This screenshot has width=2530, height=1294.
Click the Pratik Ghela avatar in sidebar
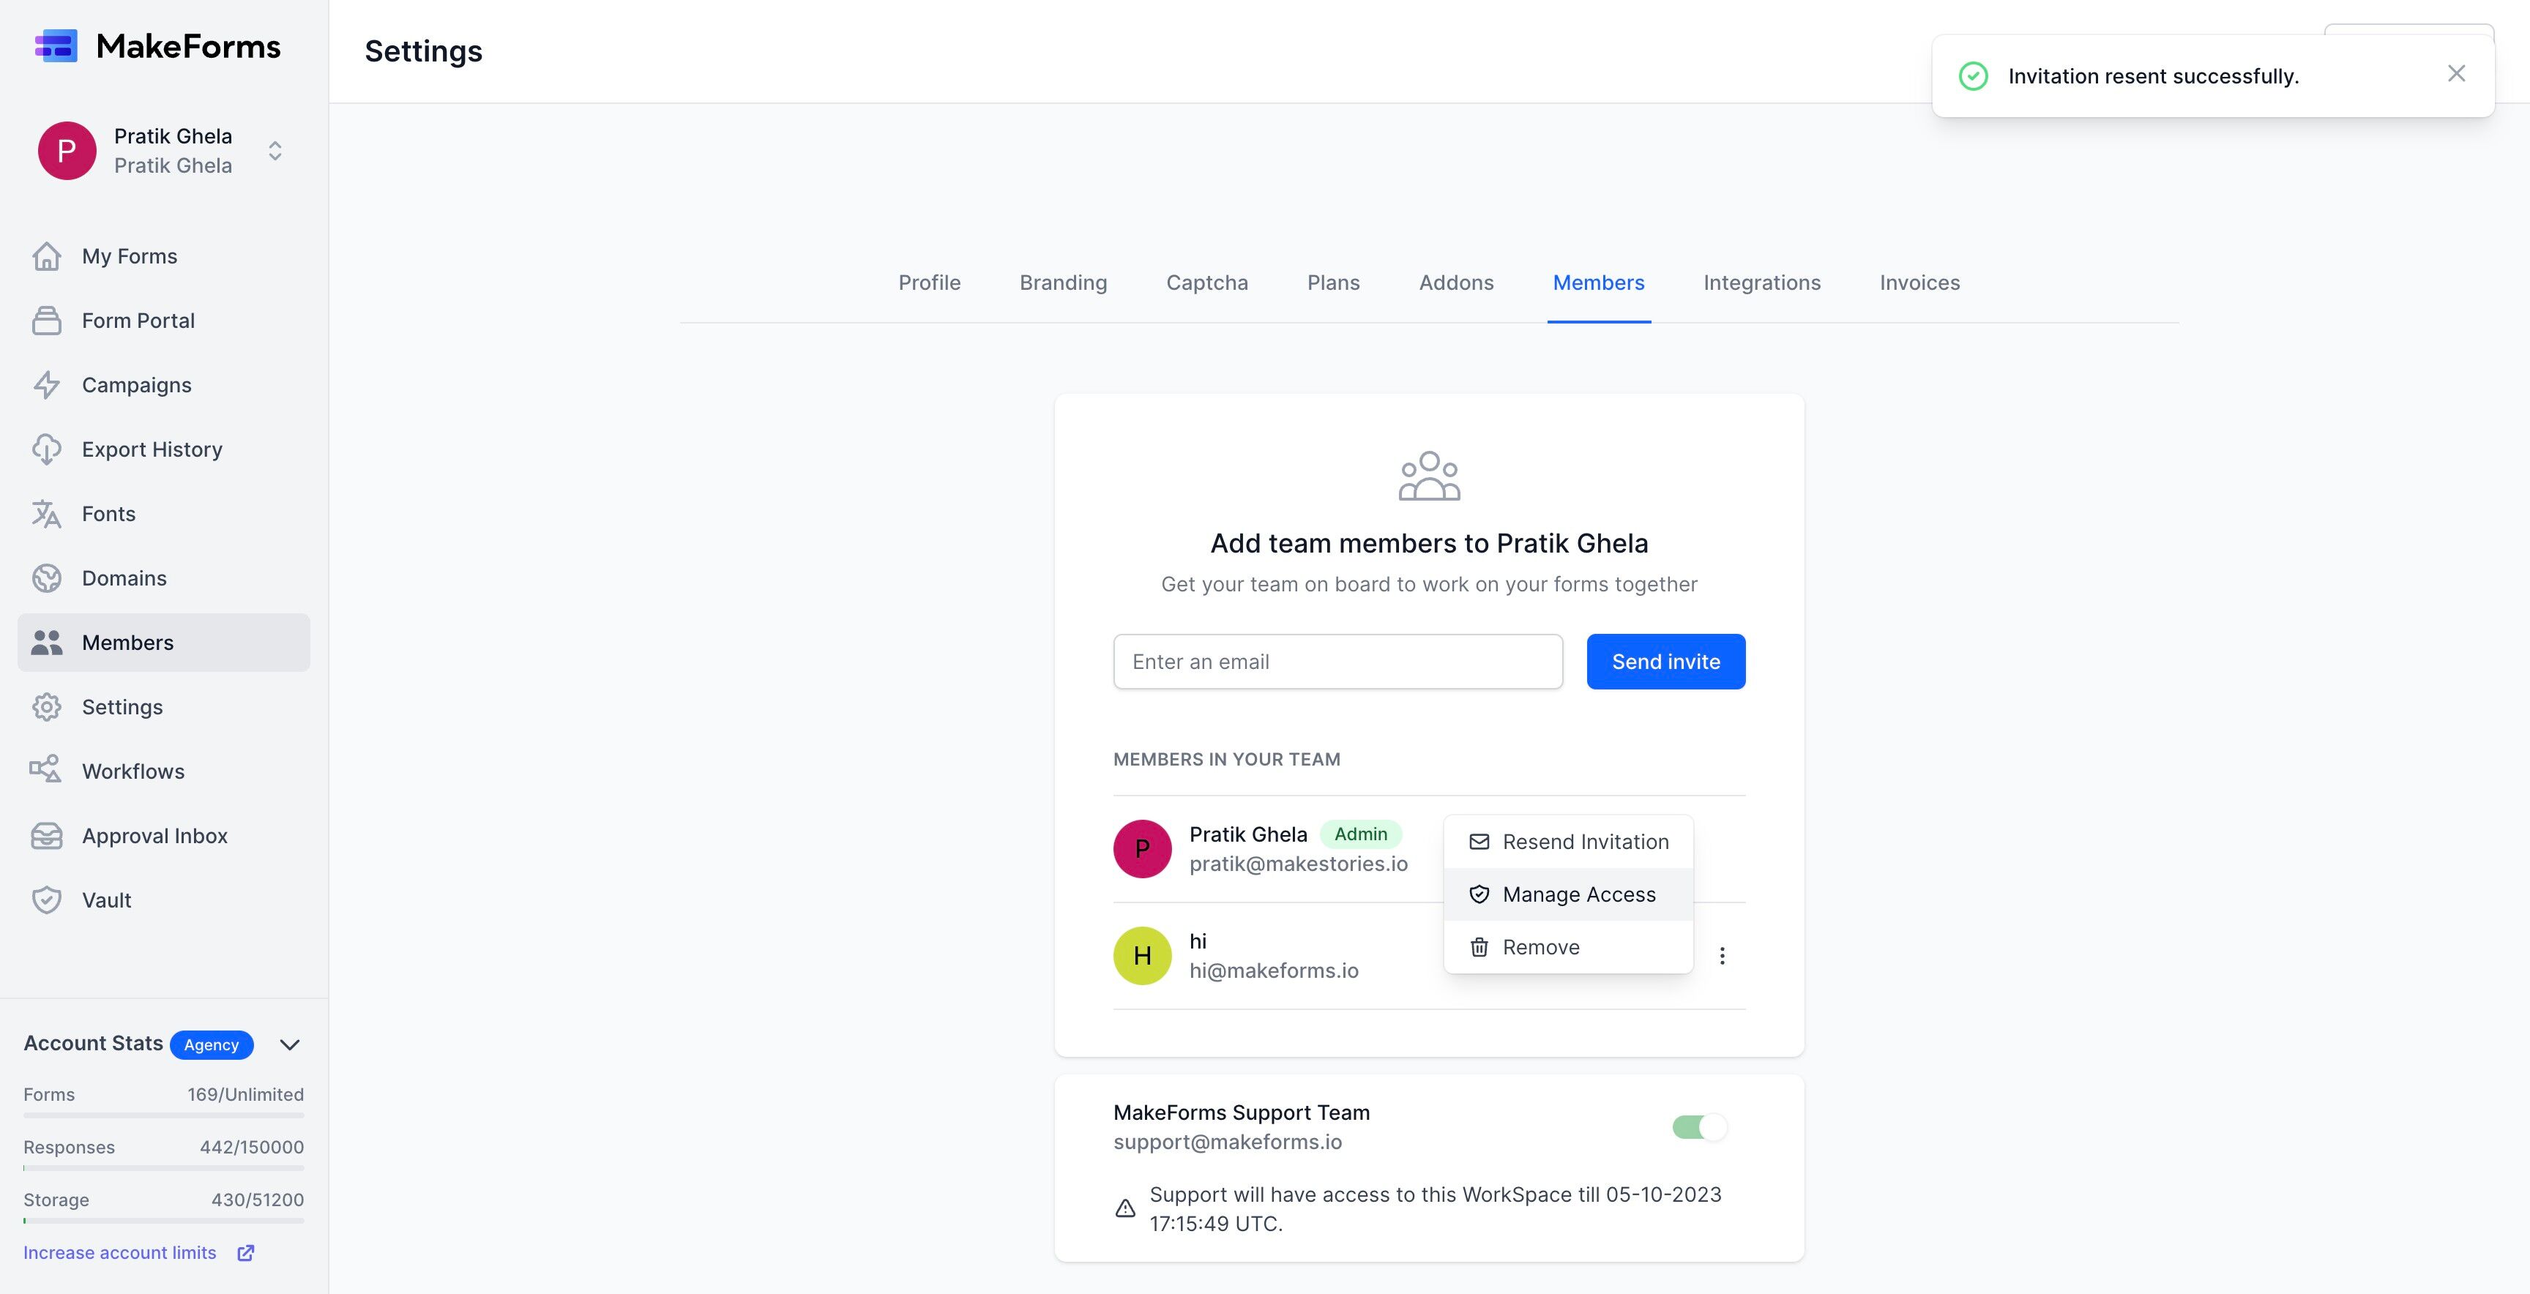(67, 150)
